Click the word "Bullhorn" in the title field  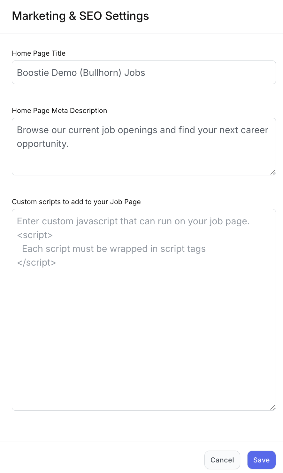101,73
